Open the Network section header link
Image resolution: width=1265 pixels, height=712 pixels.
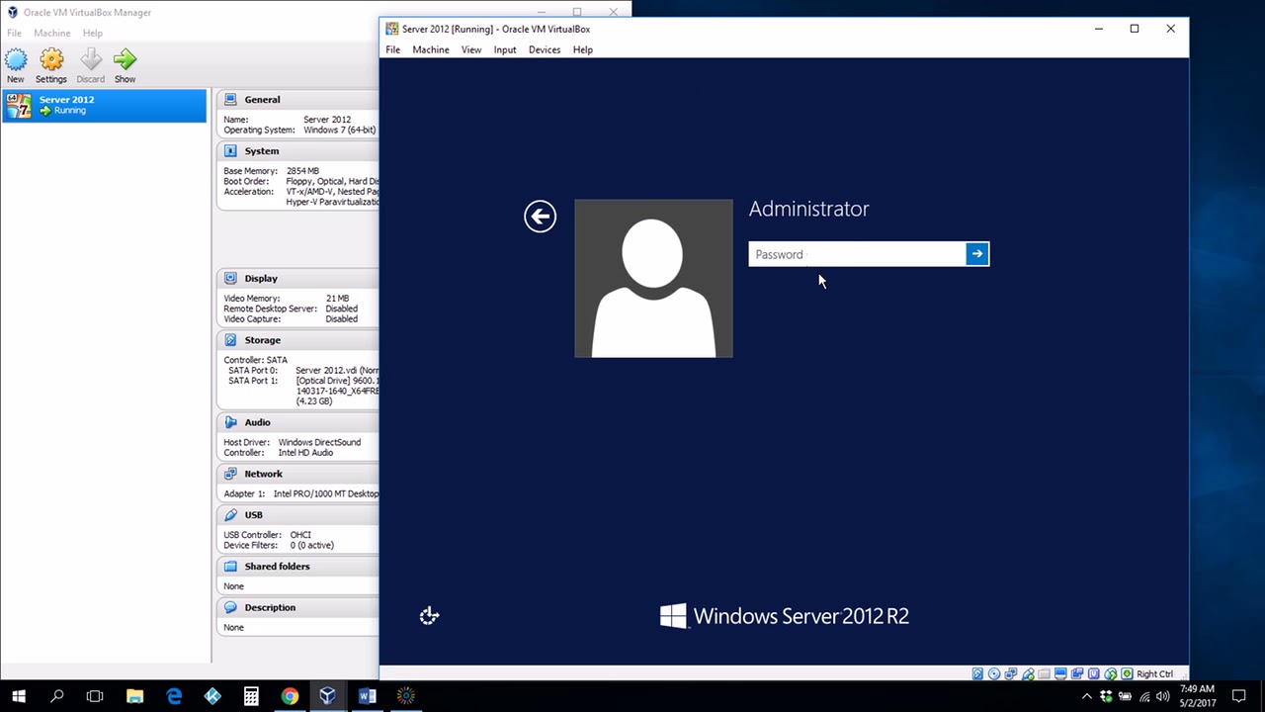tap(263, 474)
